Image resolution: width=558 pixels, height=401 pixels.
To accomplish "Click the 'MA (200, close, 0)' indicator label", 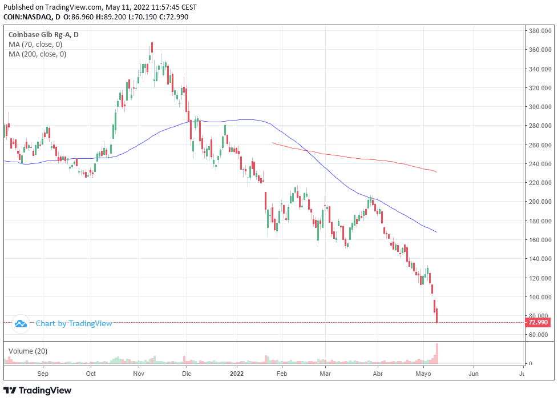I will tap(37, 54).
